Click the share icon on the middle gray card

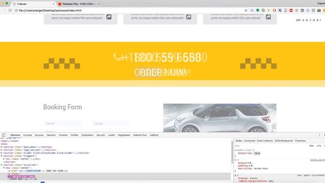point(188,17)
